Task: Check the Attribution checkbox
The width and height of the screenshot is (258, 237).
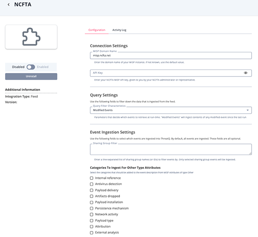Action: point(92,227)
